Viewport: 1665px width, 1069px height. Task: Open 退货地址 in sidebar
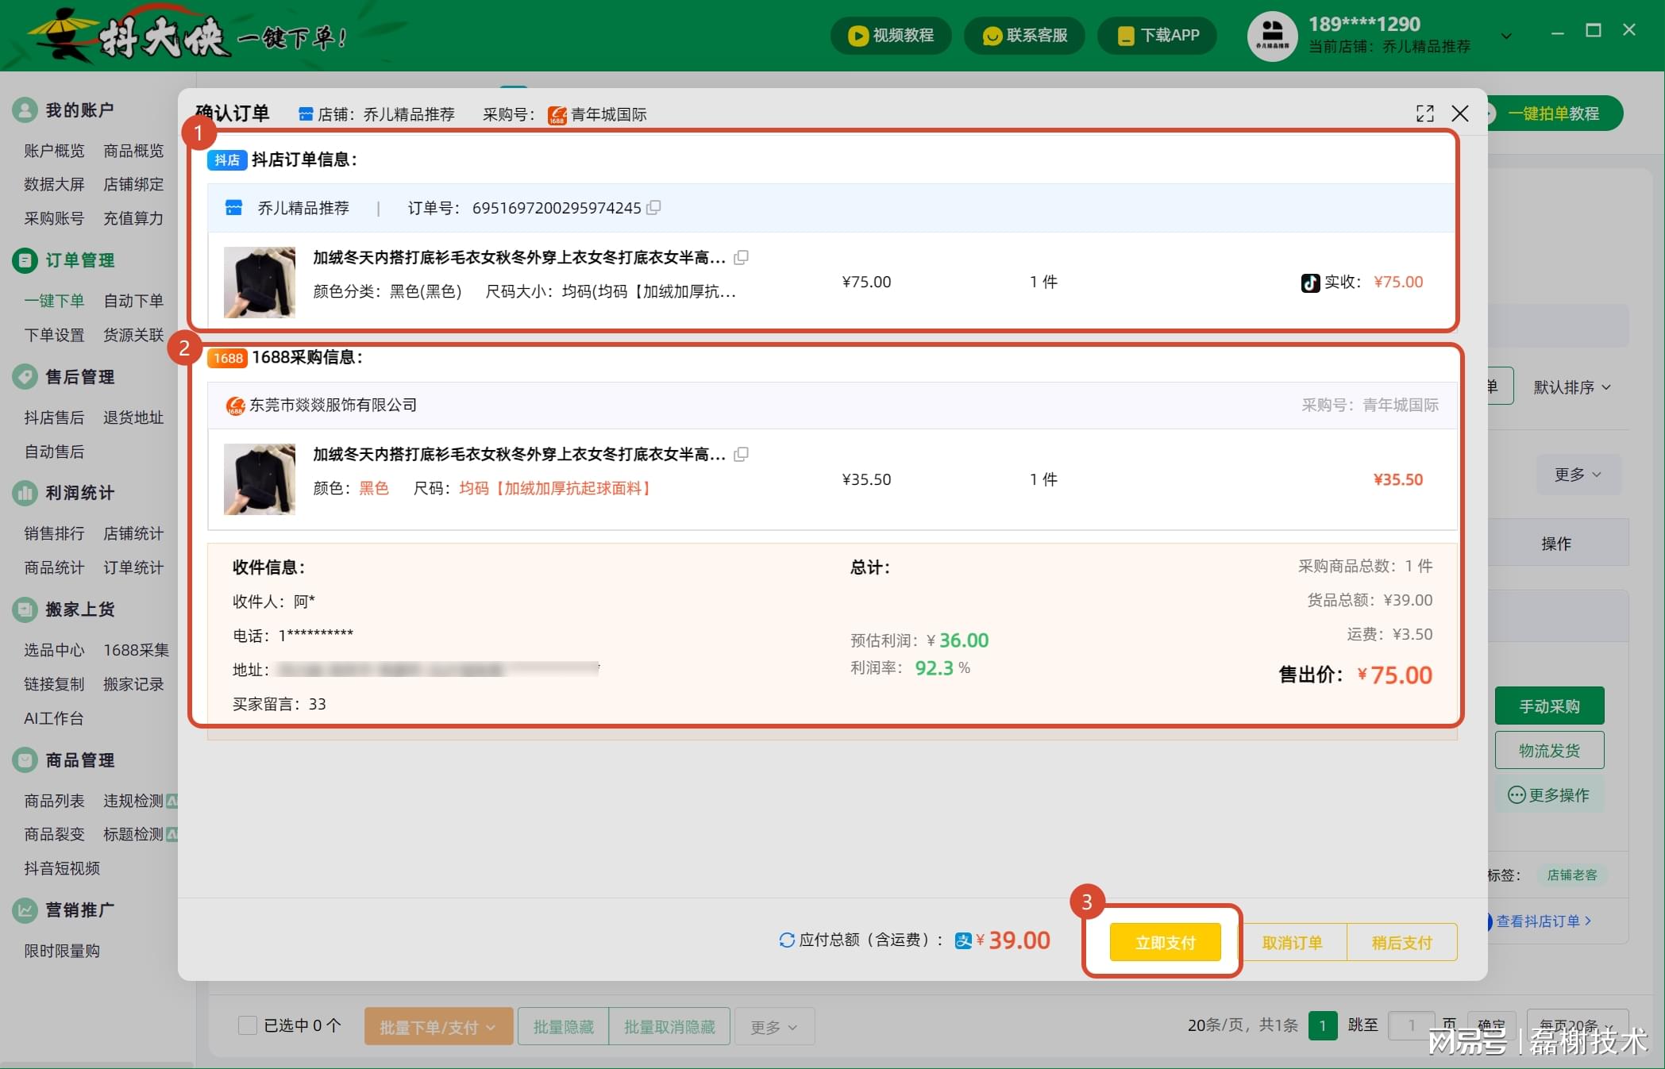133,417
